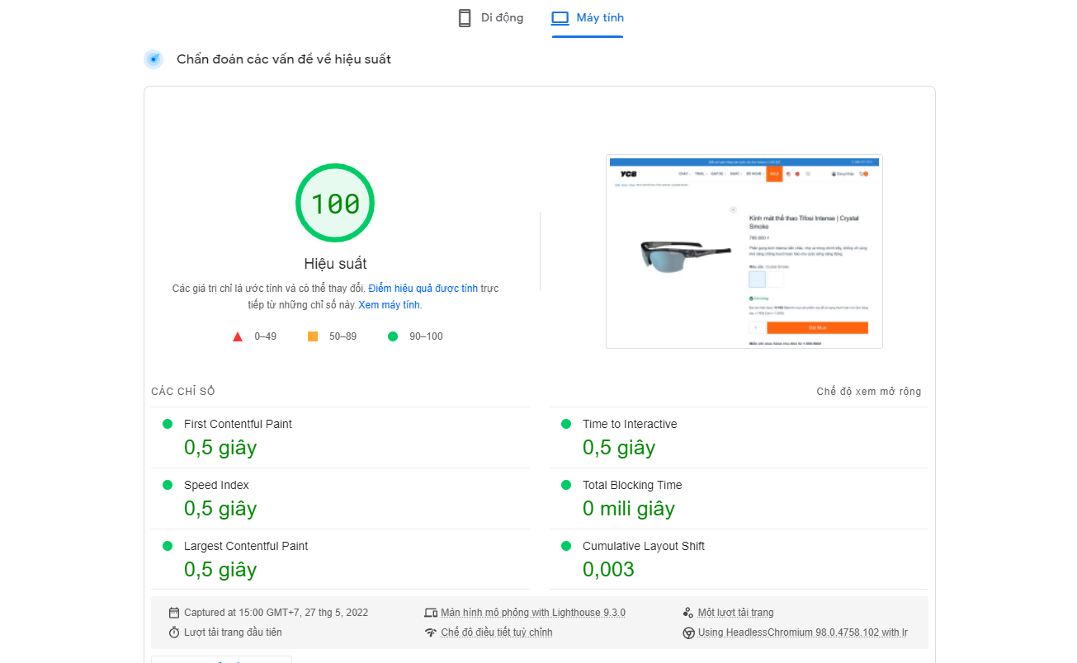Image resolution: width=1077 pixels, height=663 pixels.
Task: Click the emulated screen device icon
Action: click(430, 613)
